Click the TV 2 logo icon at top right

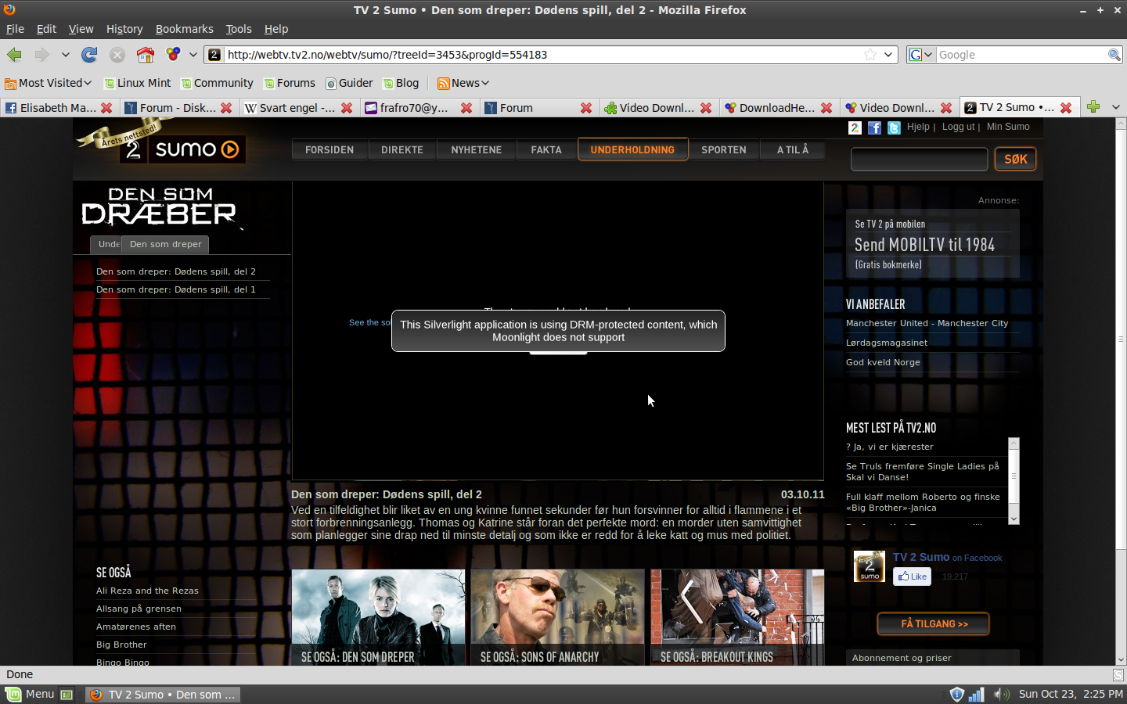855,128
